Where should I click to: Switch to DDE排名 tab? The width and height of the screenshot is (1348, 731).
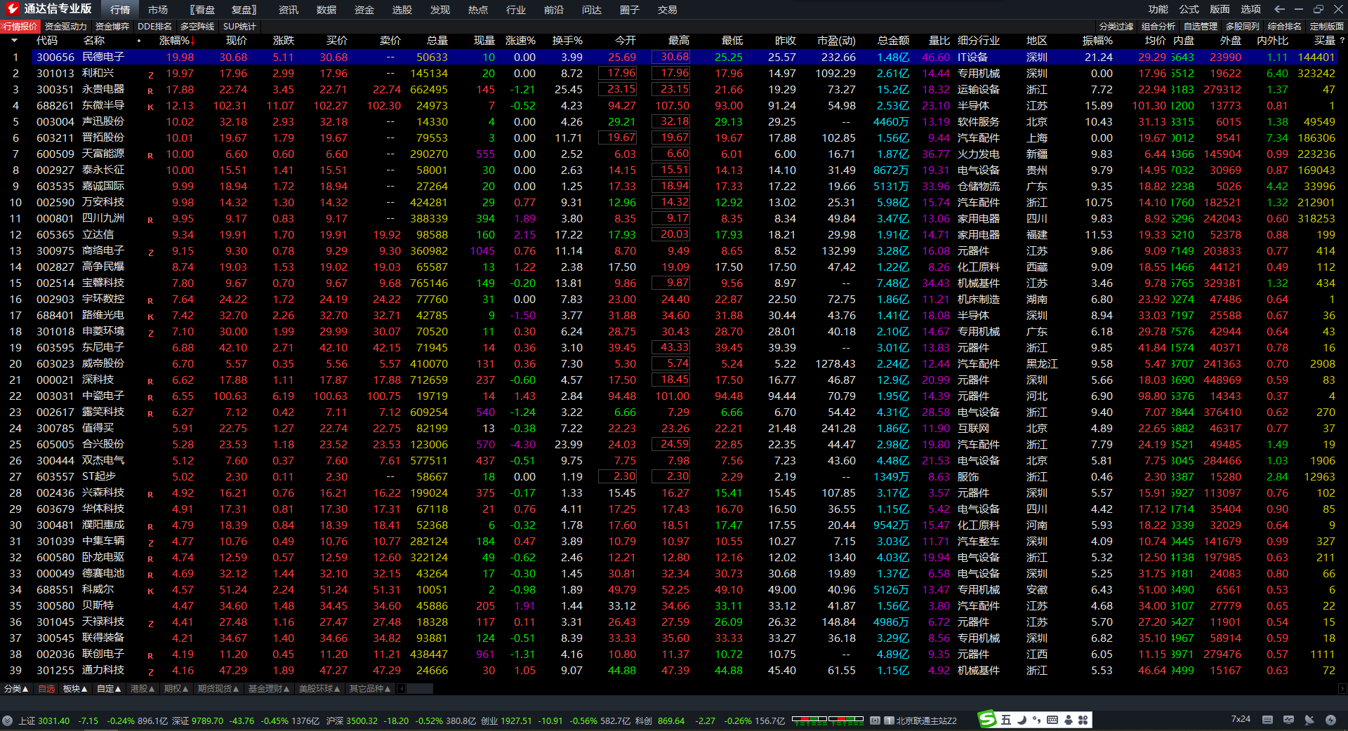[x=154, y=27]
